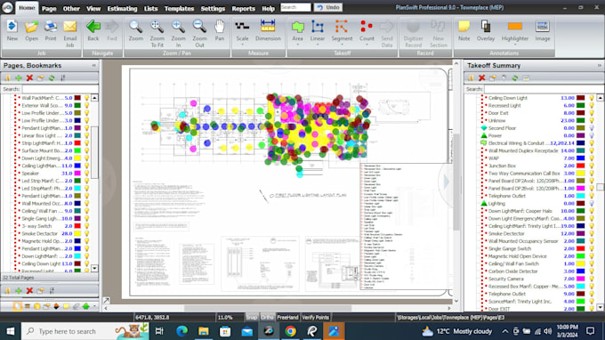The image size is (605, 340).
Task: Toggle lightbulb for Smoke Dectactor in Pages panel
Action: click(87, 233)
